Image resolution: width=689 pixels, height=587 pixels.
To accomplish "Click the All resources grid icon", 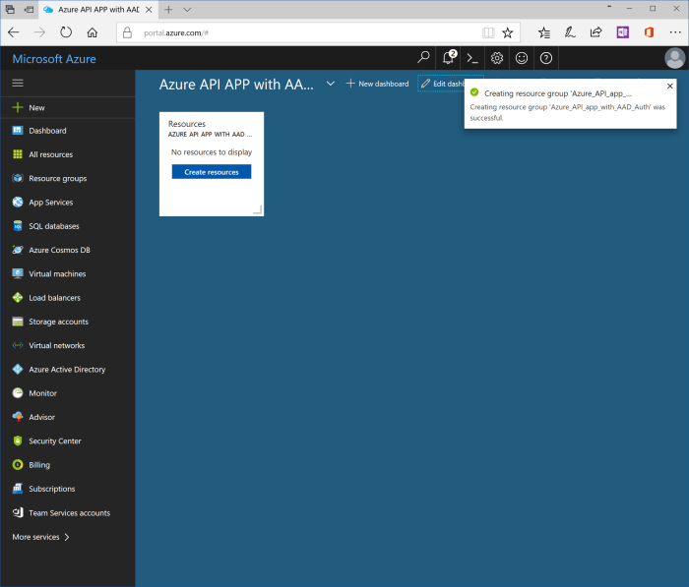I will [x=18, y=154].
